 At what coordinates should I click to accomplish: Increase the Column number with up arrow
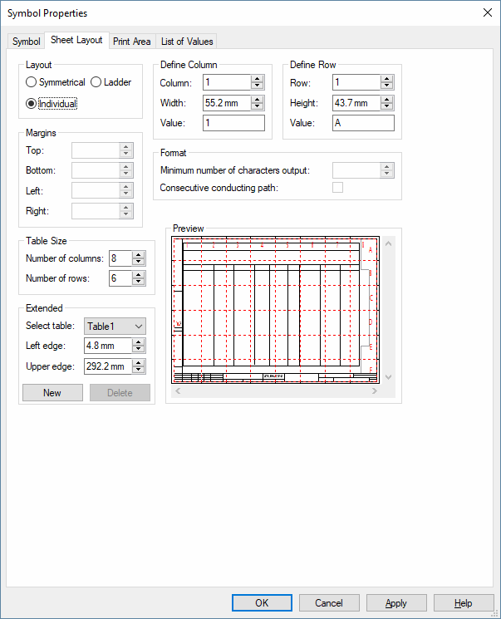258,79
